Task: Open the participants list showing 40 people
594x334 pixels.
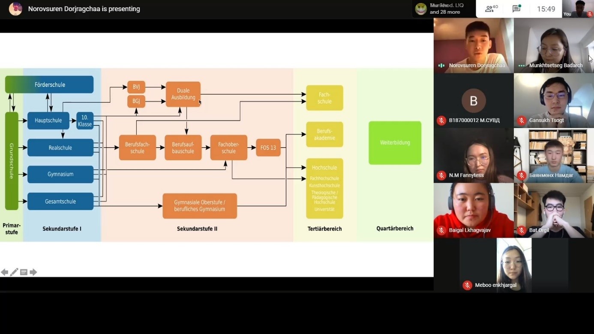Action: click(491, 9)
